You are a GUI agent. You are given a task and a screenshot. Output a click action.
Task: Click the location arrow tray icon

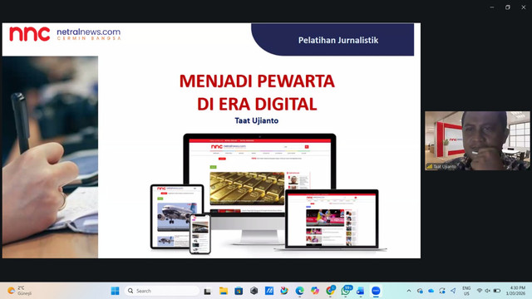point(453,291)
